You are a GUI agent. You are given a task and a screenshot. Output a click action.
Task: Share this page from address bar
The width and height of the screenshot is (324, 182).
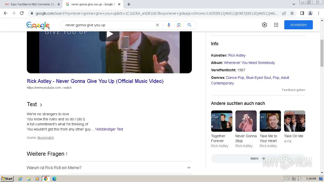coord(284,13)
